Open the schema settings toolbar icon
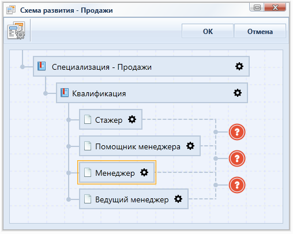 tap(16, 31)
